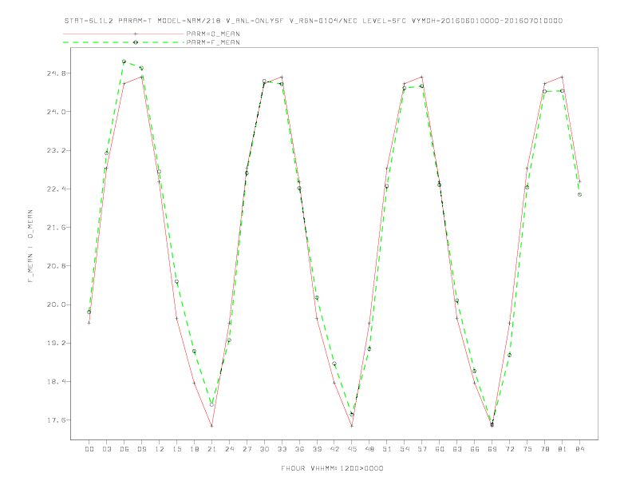Click the y-axis tick 21.6
The height and width of the screenshot is (489, 632).
click(55, 228)
